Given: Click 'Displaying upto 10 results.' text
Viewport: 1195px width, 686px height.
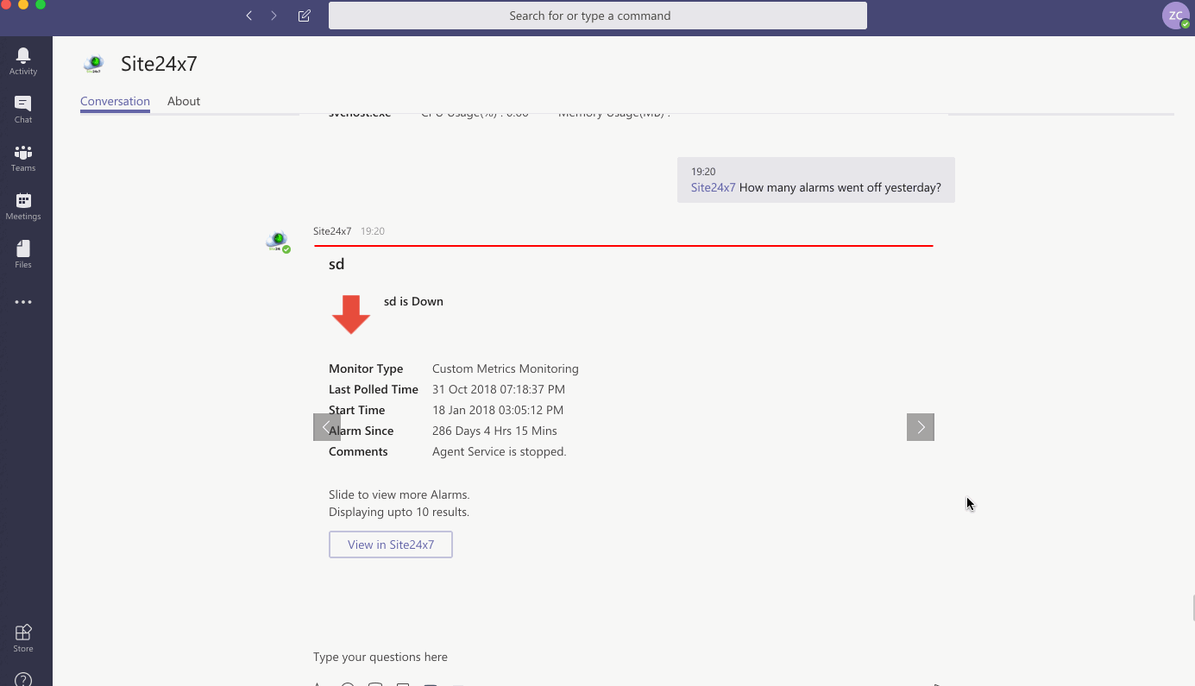Looking at the screenshot, I should pos(399,512).
